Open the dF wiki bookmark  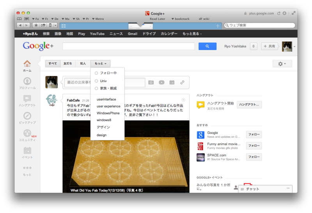(x=204, y=19)
